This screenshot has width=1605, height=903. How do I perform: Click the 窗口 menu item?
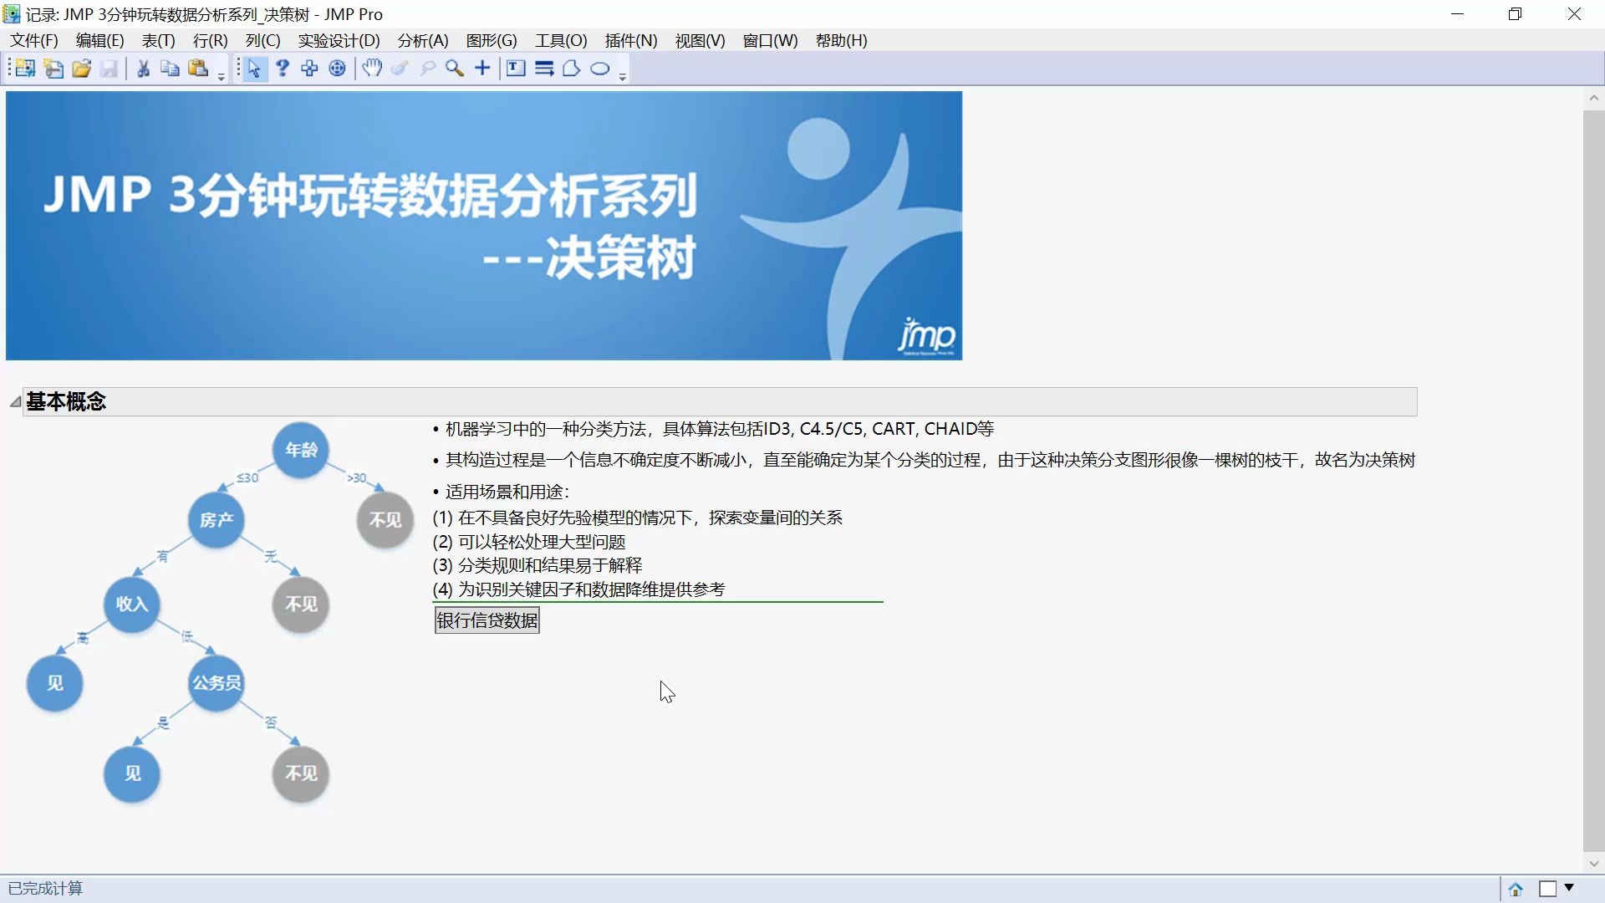point(769,41)
